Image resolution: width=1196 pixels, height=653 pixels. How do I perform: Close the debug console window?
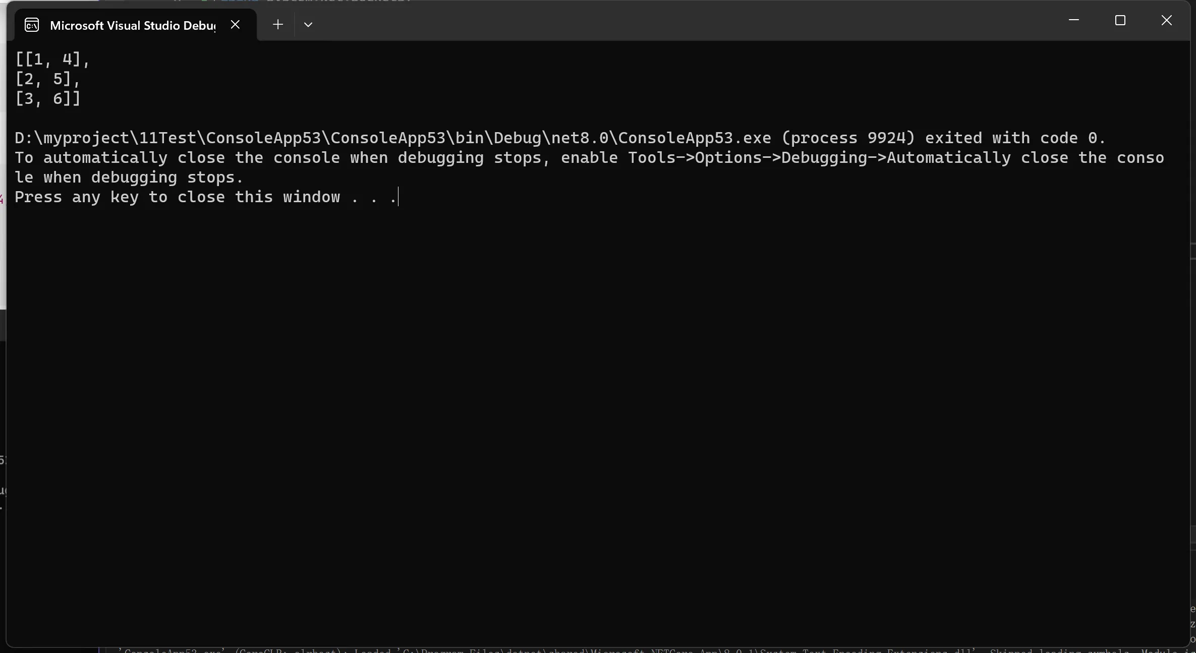1167,20
